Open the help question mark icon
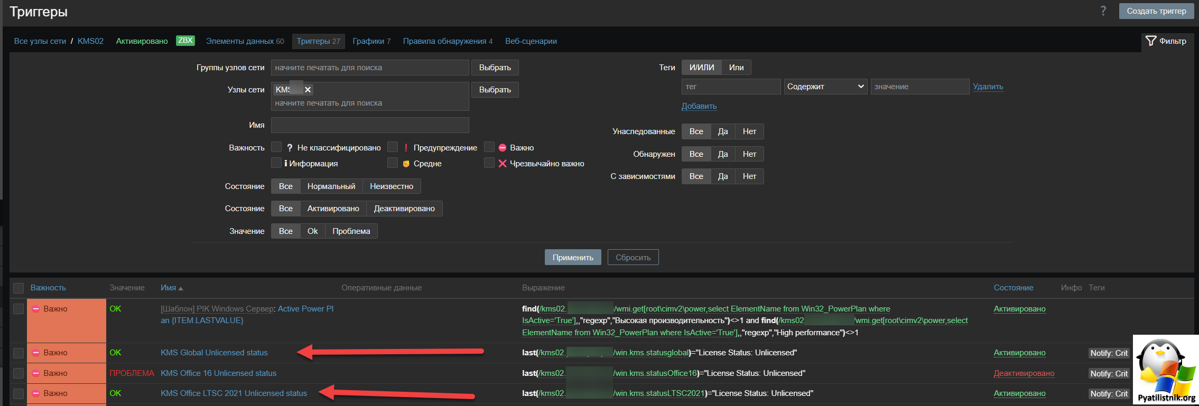1199x406 pixels. (1103, 11)
